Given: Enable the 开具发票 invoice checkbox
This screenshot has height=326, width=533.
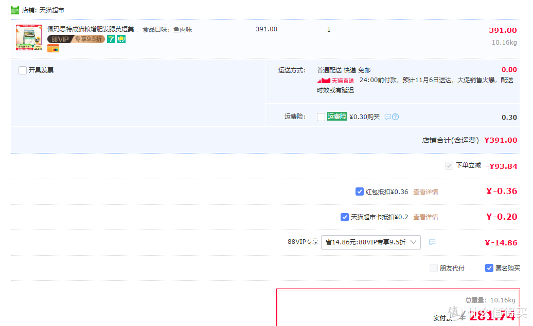Looking at the screenshot, I should (23, 70).
